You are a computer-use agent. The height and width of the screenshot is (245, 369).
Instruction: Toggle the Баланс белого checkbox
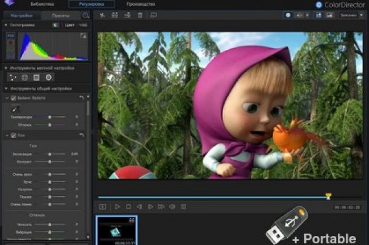pyautogui.click(x=14, y=98)
